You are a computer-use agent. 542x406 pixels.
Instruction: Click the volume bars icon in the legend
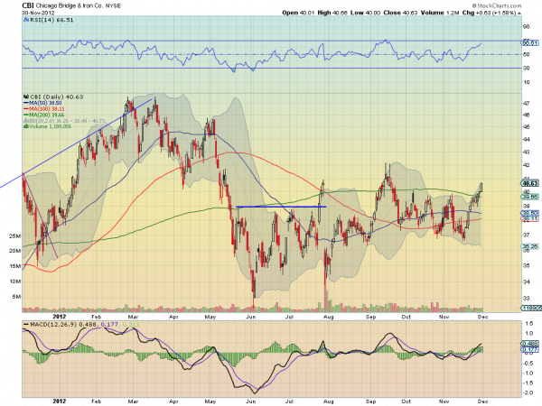tap(25, 126)
